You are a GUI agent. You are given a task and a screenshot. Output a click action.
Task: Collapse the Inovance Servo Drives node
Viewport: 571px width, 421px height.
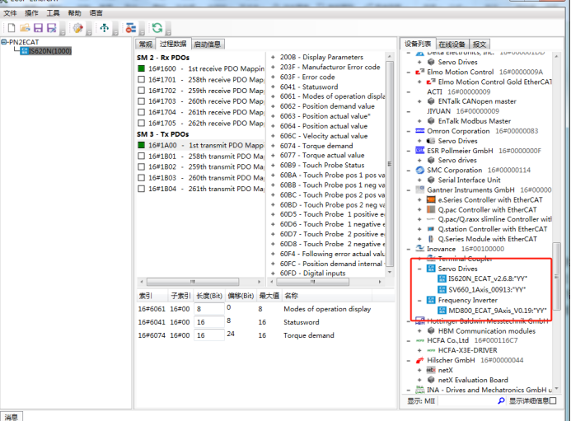click(419, 269)
